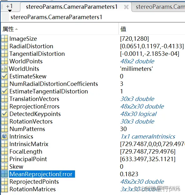The image size is (185, 195).
Task: Open the 30x3 double RotationVectors value
Action: coord(137,122)
